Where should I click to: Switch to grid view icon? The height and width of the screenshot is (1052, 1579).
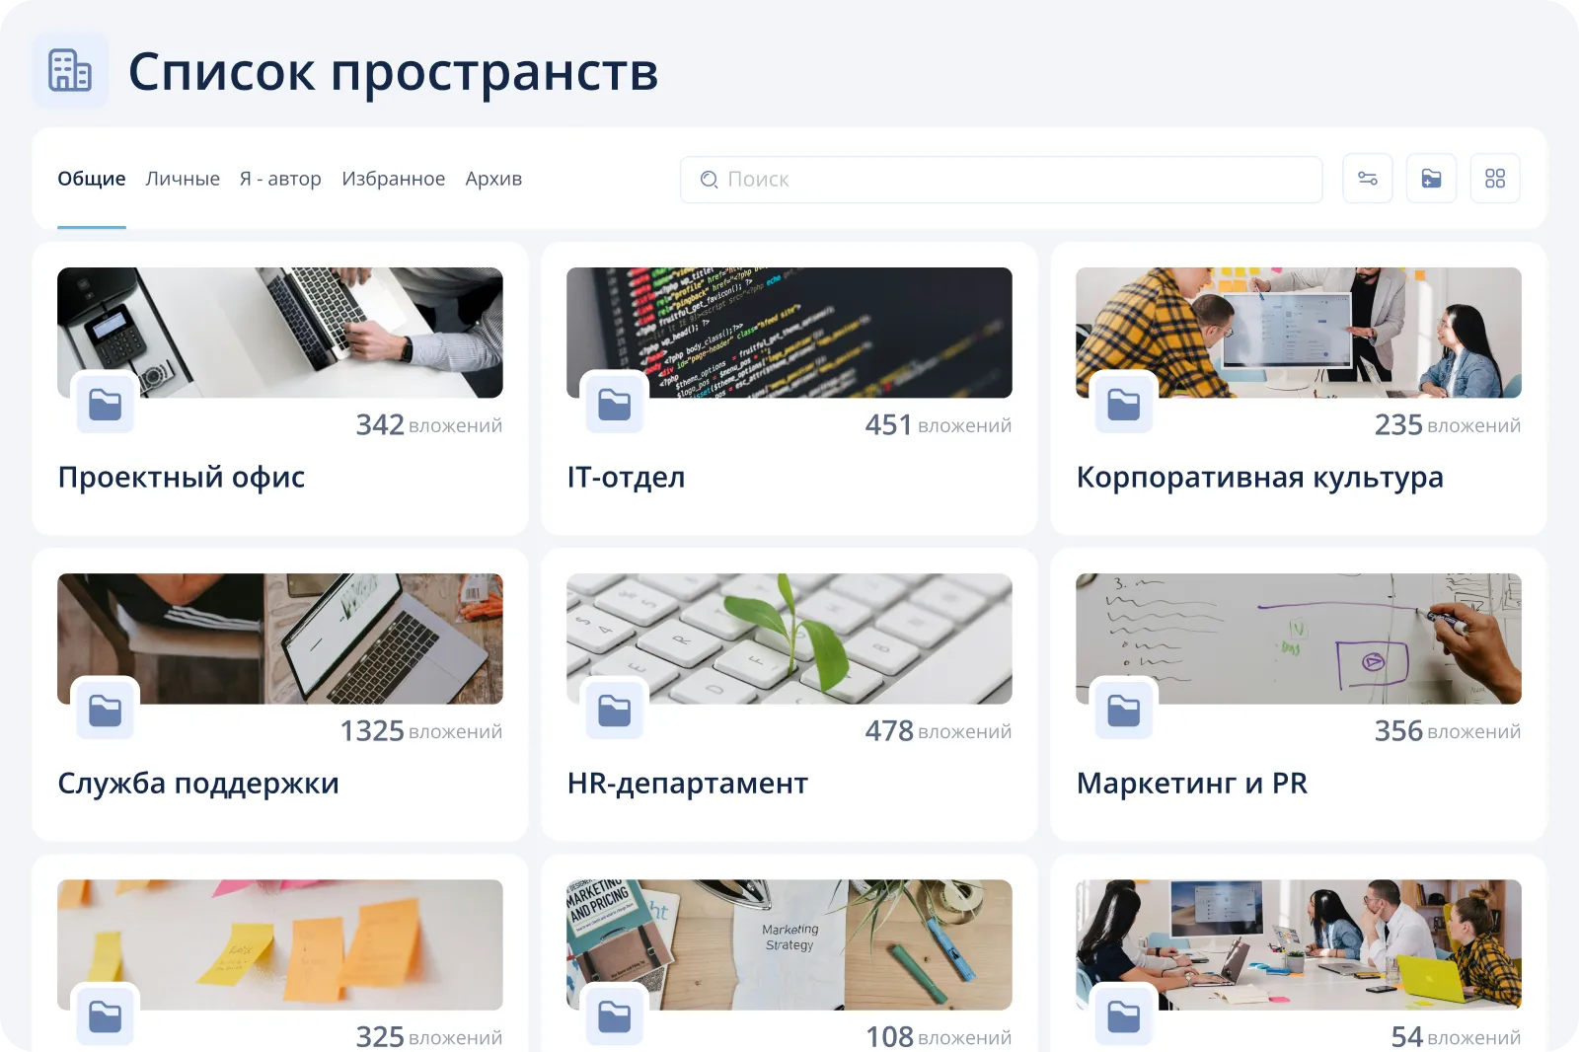tap(1494, 179)
